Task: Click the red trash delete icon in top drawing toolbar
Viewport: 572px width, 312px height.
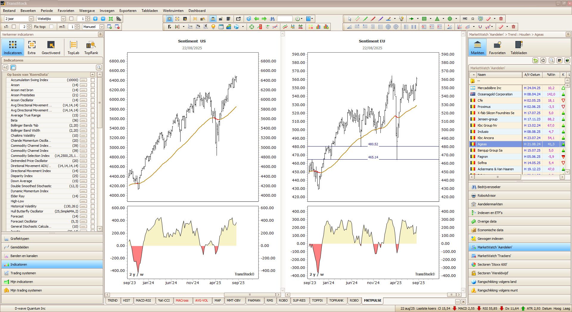Action: [x=501, y=19]
